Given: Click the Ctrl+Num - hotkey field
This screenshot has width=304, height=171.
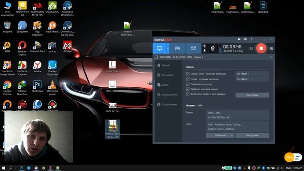Looking at the screenshot, I should pyautogui.click(x=252, y=79).
